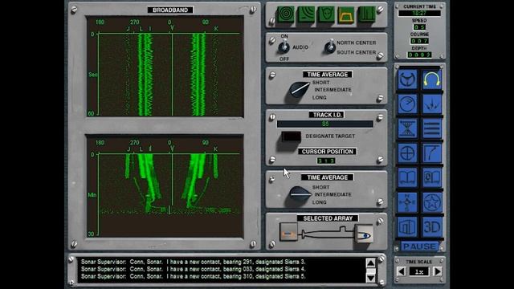Select SHORT in the upper Time Average panel
Viewport: 514px width, 289px height.
321,83
